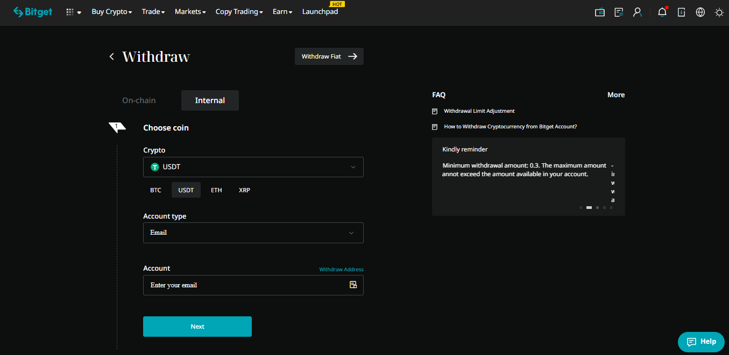Select the ETH quick coin option
Viewport: 729px width, 355px height.
(216, 190)
